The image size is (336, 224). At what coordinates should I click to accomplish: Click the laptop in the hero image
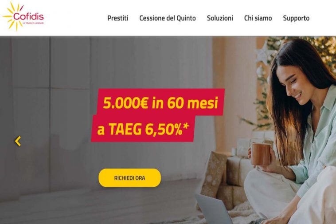pyautogui.click(x=214, y=209)
